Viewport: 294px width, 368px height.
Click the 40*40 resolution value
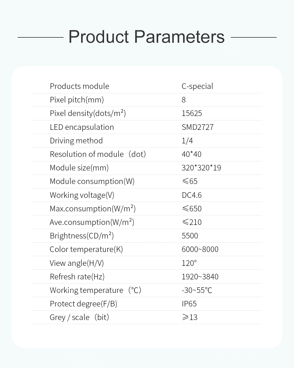(x=191, y=154)
